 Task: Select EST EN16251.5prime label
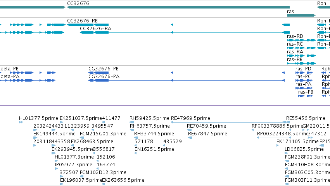[154, 150]
